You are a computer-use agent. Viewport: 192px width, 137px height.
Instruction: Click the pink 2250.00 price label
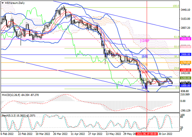pos(186,47)
